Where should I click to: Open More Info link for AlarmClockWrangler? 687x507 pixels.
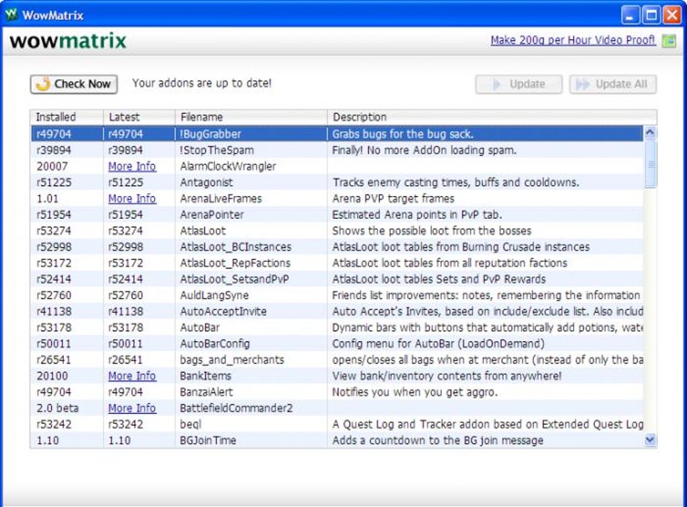[x=132, y=166]
